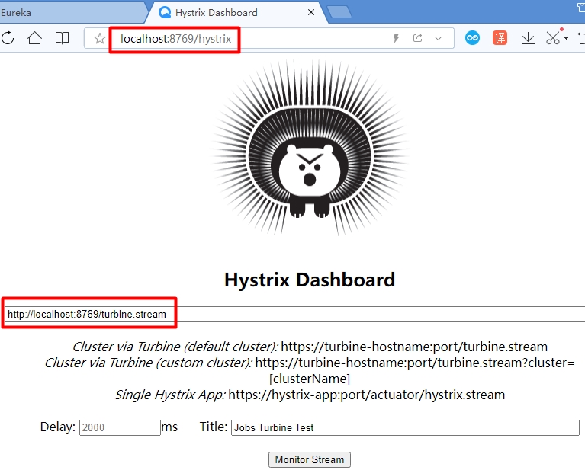Click the 'Hystrix Dashboard' heading

click(310, 280)
